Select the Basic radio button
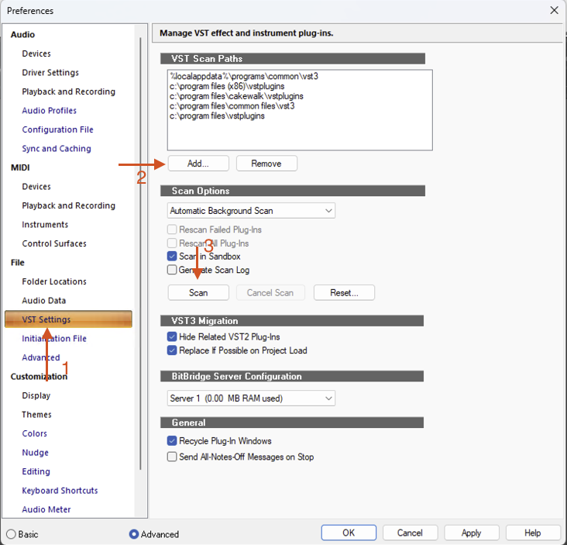 pos(12,534)
